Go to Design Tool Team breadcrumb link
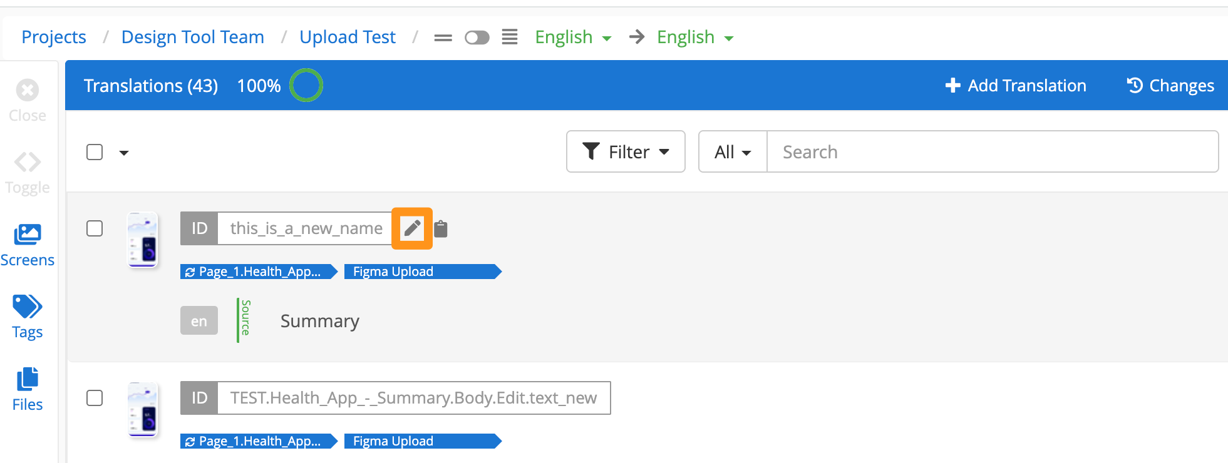Screen dimensions: 1228x463 193,38
